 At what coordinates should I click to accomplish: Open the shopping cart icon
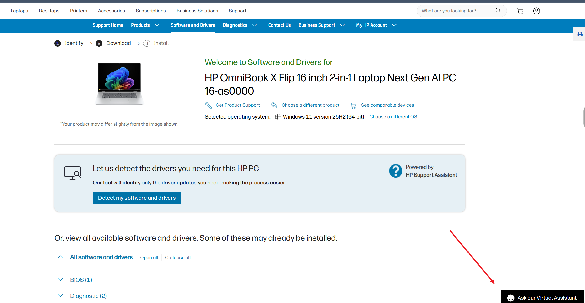tap(520, 11)
